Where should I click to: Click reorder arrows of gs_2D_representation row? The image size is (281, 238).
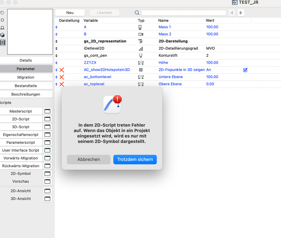click(x=57, y=41)
